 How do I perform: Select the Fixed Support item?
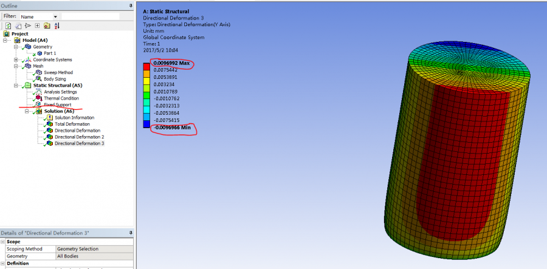coord(58,104)
